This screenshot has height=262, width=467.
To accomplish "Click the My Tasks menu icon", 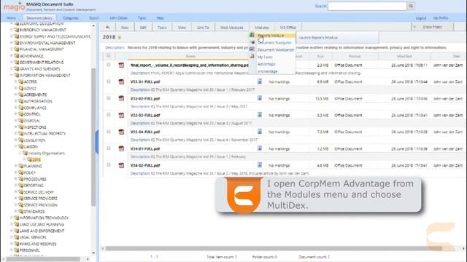I will (252, 57).
